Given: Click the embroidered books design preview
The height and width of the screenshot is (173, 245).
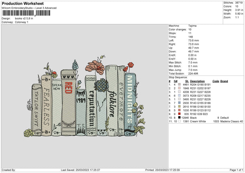Looking at the screenshot, I should [x=85, y=96].
